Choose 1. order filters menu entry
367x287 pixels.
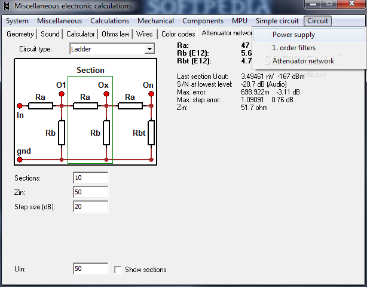(x=309, y=48)
